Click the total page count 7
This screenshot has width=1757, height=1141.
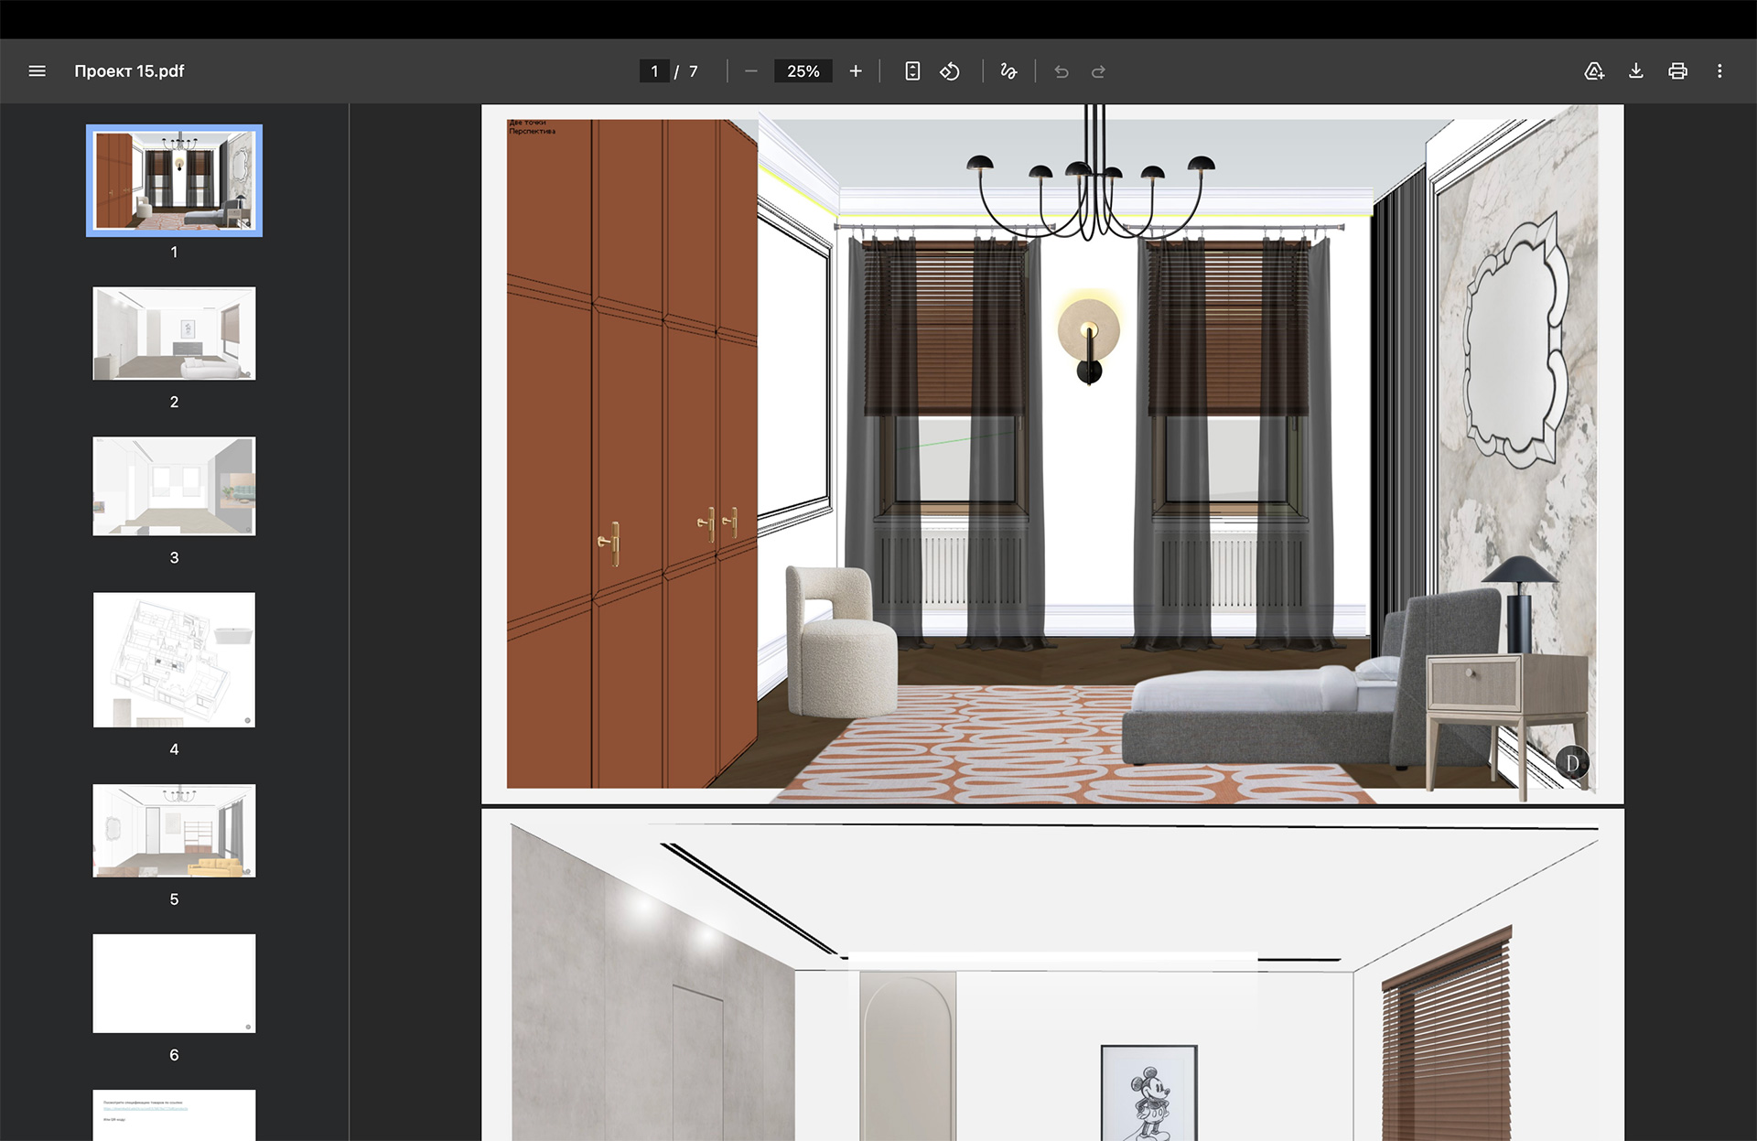(x=694, y=71)
